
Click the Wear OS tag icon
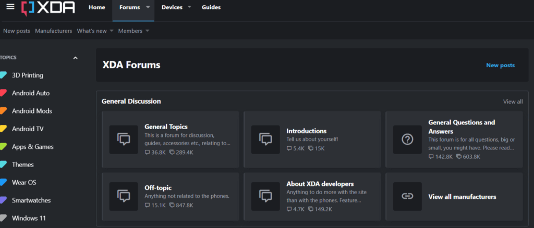[x=3, y=183]
